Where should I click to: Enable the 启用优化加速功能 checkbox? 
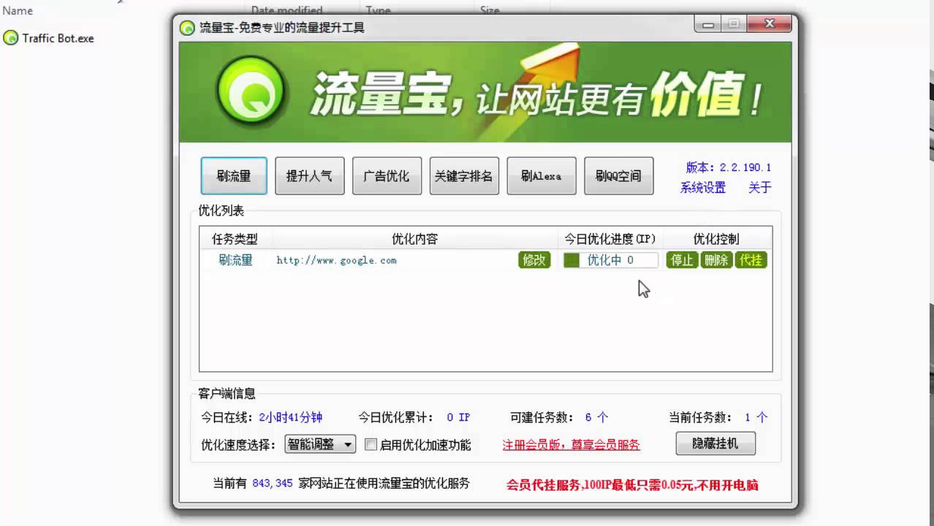coord(371,444)
